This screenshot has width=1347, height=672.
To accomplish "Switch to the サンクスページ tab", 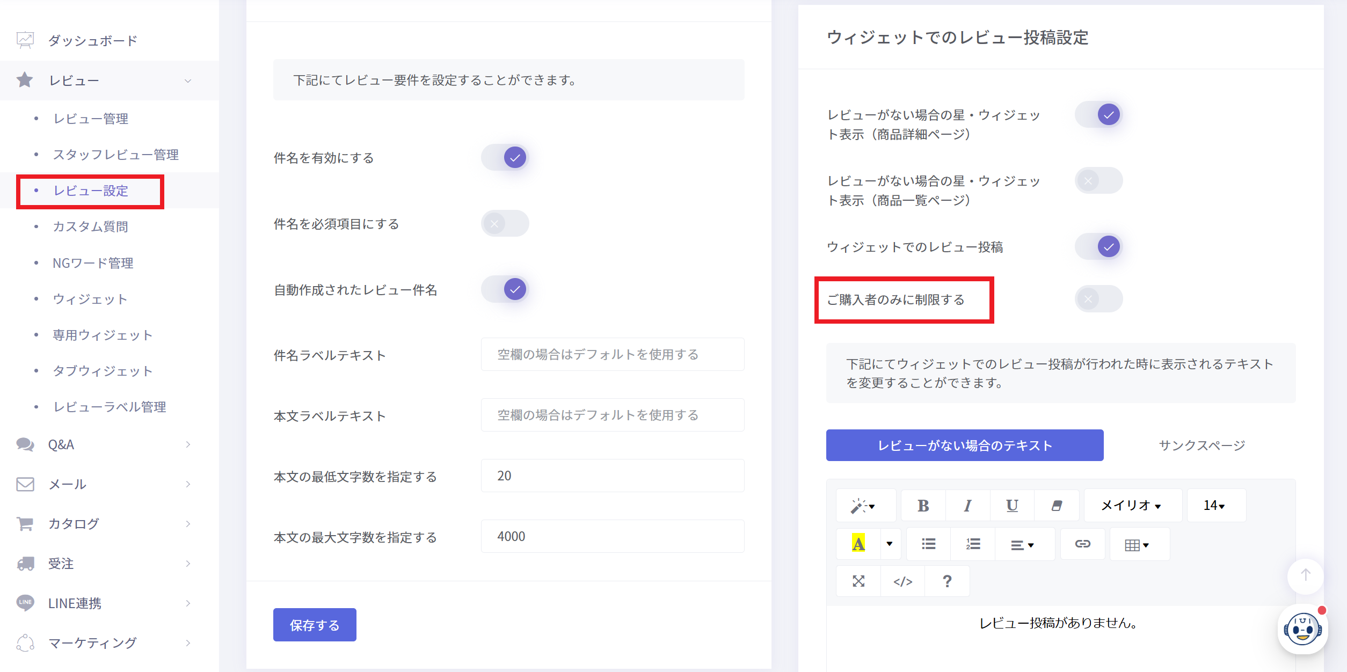I will [1202, 445].
